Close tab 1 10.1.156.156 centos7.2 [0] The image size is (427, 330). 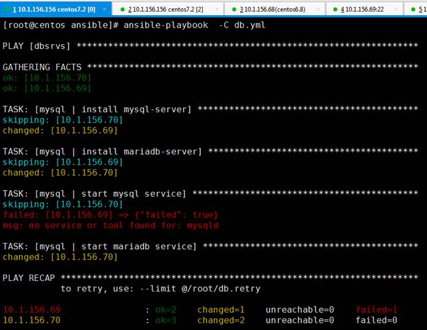click(104, 9)
